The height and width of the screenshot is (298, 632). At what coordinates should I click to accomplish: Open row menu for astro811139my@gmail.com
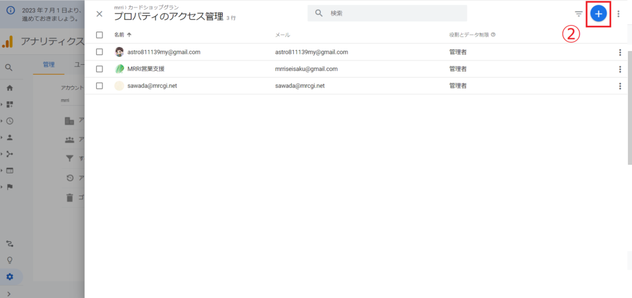[620, 52]
